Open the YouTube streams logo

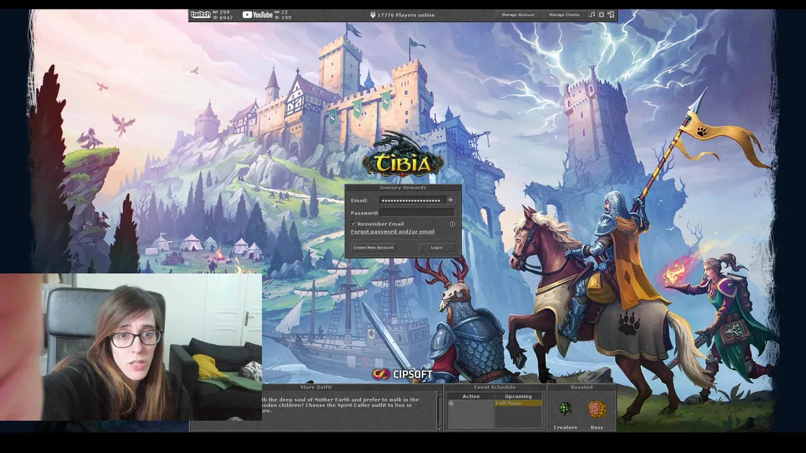pos(258,14)
